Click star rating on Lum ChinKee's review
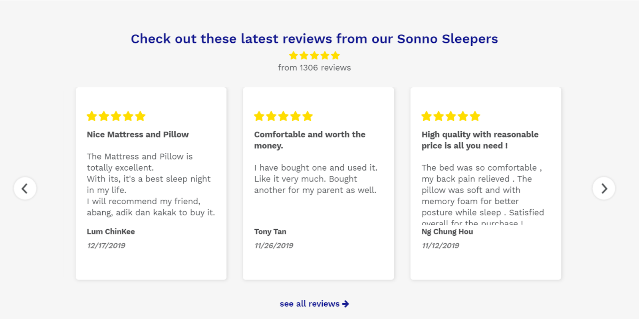Screen dimensions: 639x319 point(116,116)
